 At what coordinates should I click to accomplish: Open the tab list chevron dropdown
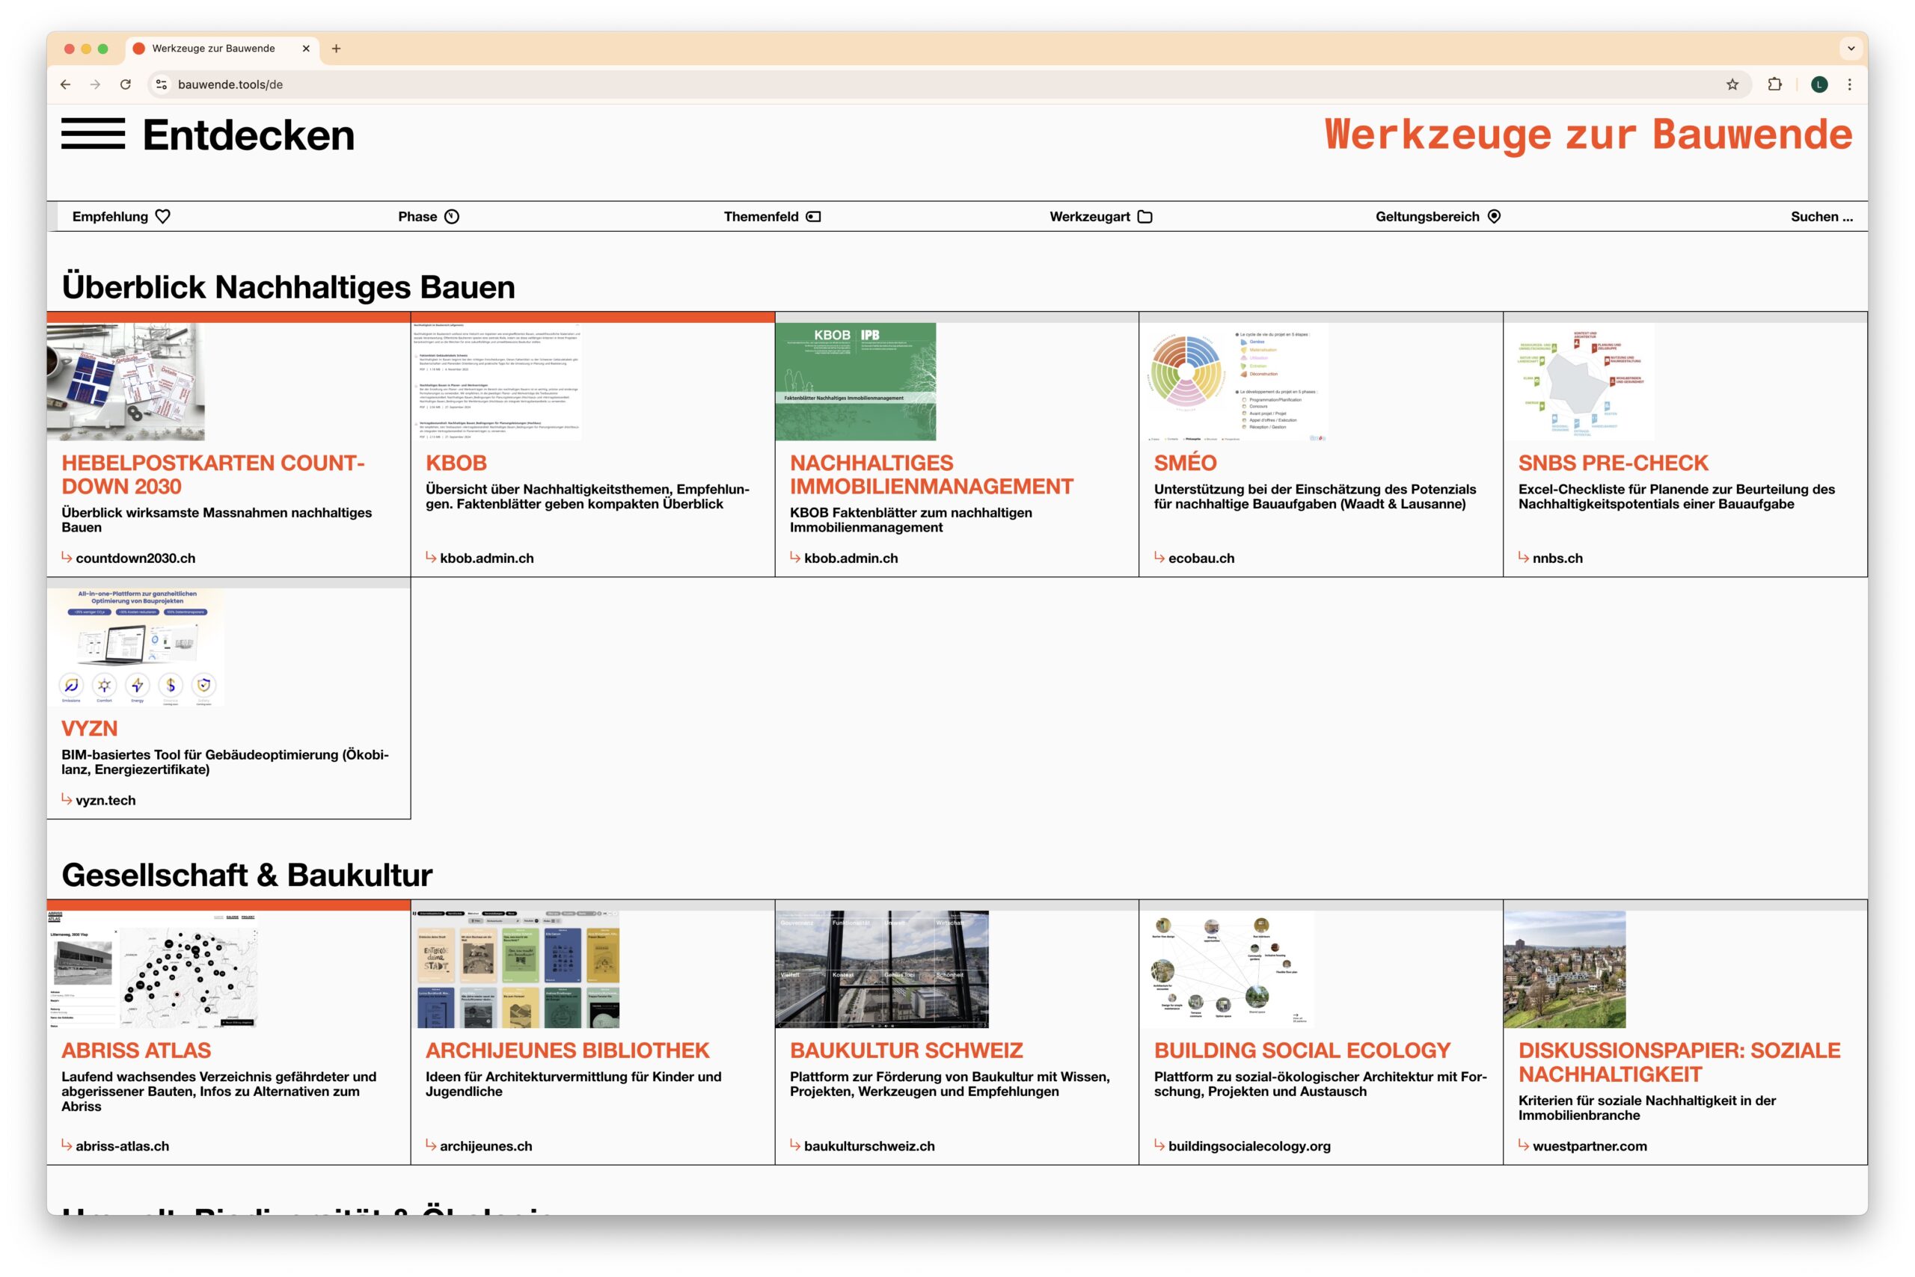1851,49
